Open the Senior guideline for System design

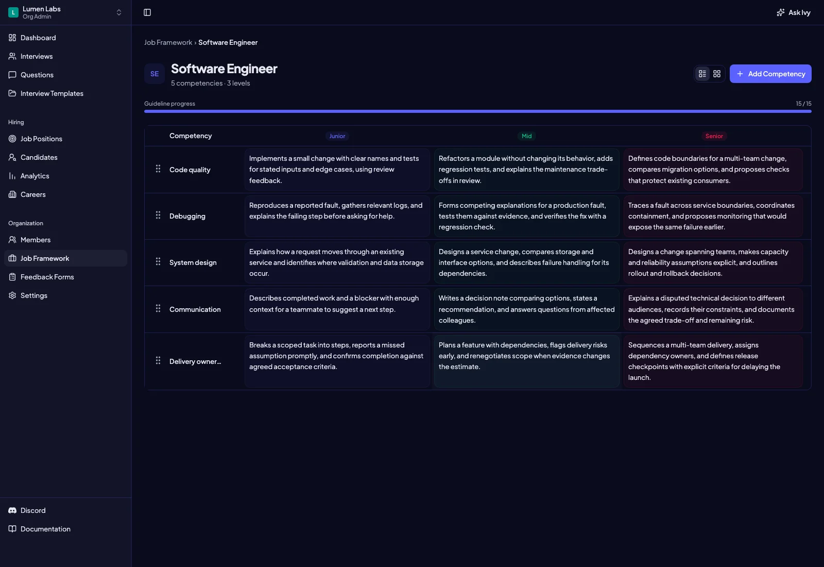point(713,262)
